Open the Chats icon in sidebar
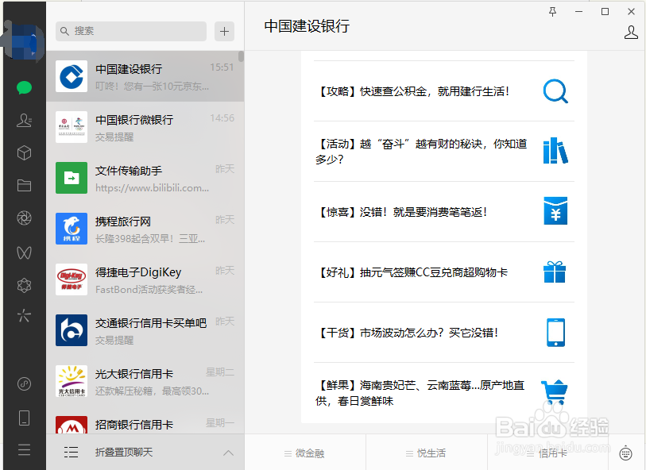Screen dimensions: 646x470 [24, 87]
